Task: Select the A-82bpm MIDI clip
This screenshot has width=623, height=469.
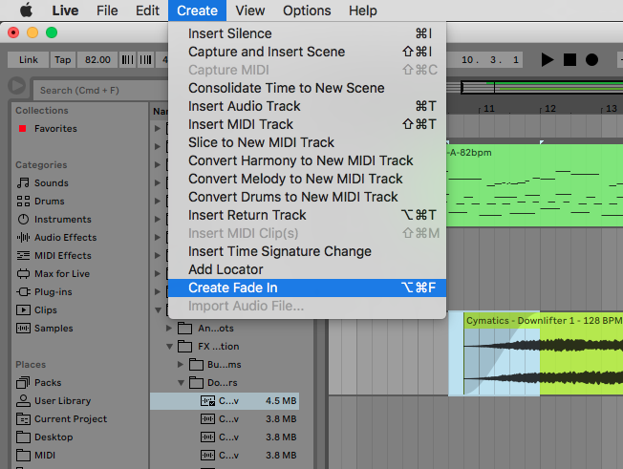Action: point(534,185)
